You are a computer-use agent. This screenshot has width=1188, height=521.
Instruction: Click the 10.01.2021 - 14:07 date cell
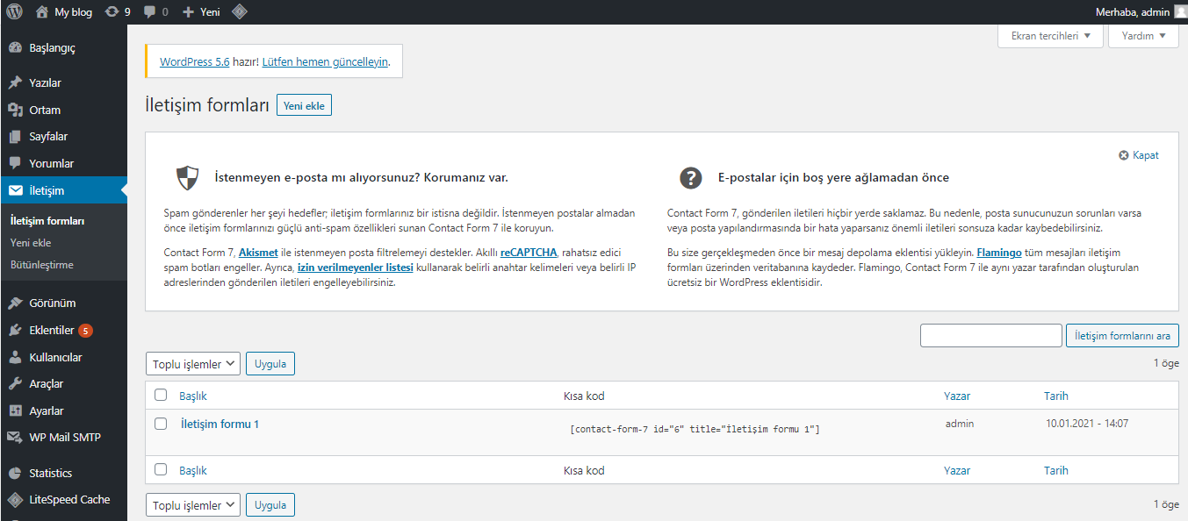[1087, 424]
